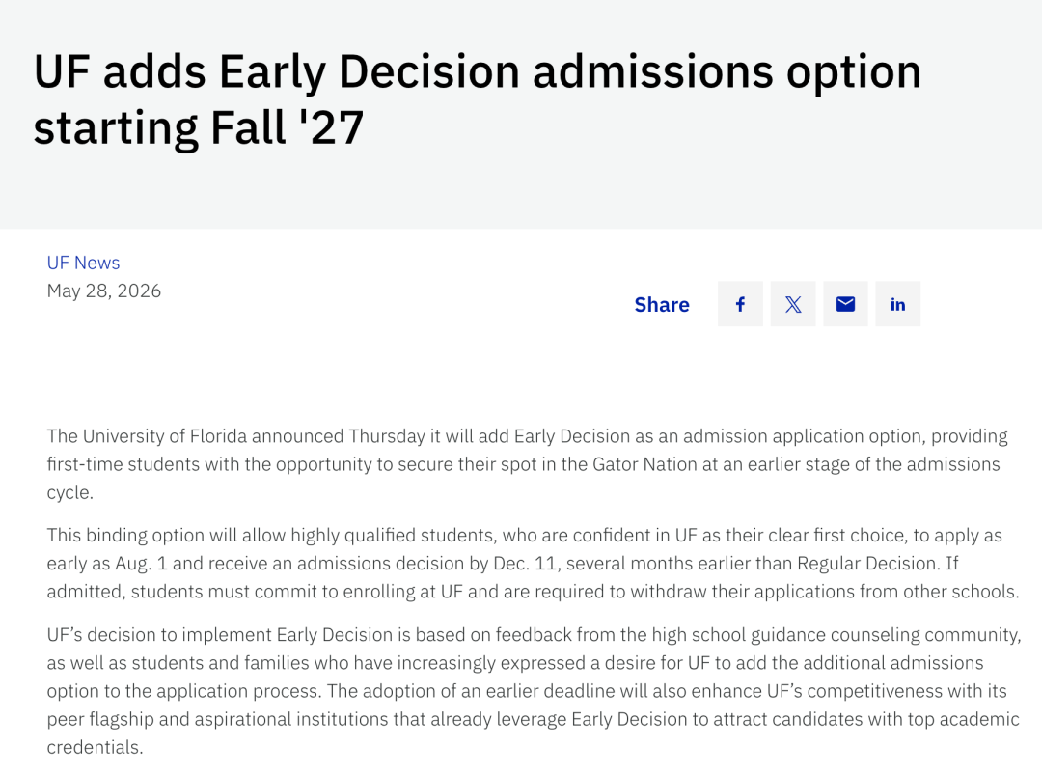Click the paragraph starting "This binding option"
Screen dimensions: 1042x777
coord(533,563)
